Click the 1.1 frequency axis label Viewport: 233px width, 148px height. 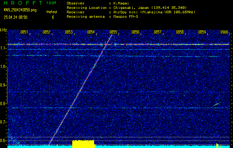3,48
